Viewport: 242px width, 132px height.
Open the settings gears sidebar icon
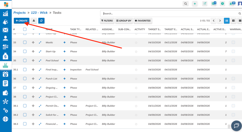(x=5, y=110)
